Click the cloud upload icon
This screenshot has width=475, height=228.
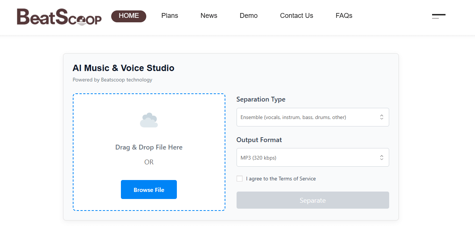point(149,120)
